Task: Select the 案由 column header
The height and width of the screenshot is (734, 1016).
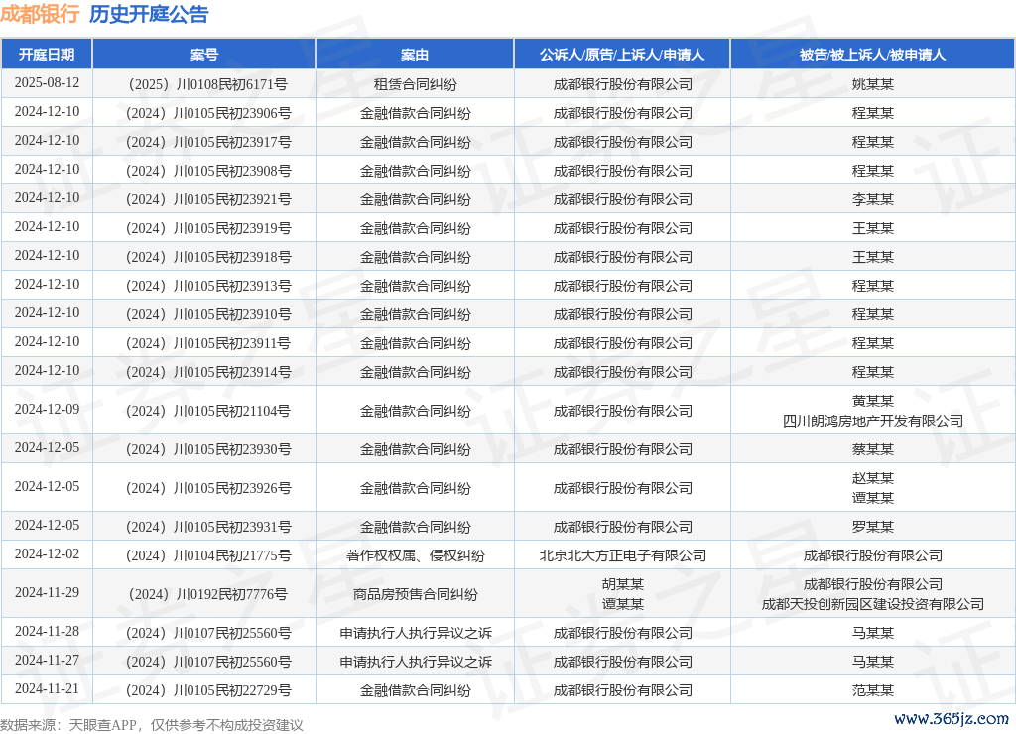Action: click(415, 55)
